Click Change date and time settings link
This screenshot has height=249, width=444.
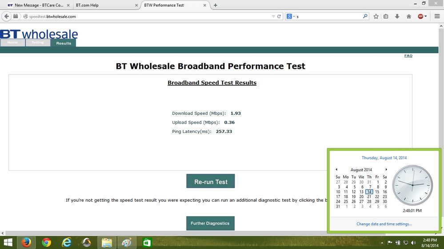(384, 224)
